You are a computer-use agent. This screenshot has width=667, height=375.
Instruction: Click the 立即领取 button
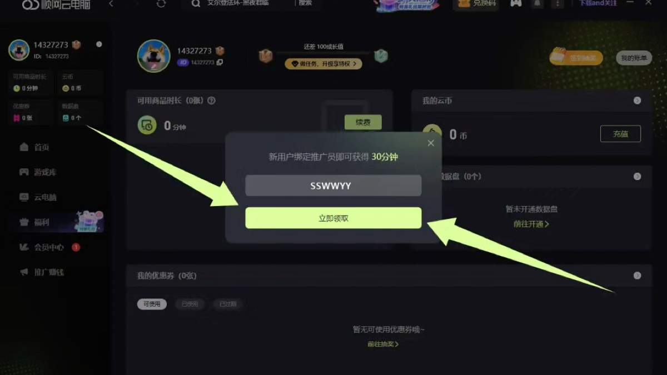coord(333,218)
